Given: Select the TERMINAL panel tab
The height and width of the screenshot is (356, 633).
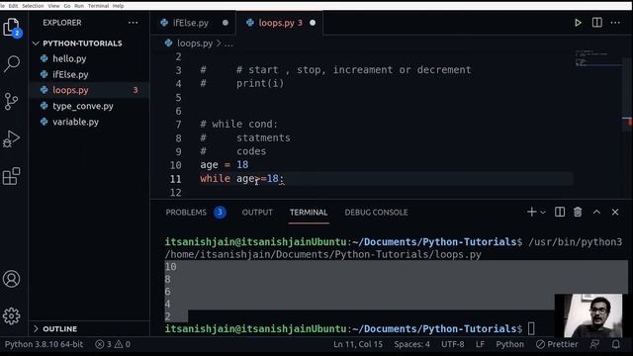Looking at the screenshot, I should click(x=309, y=213).
